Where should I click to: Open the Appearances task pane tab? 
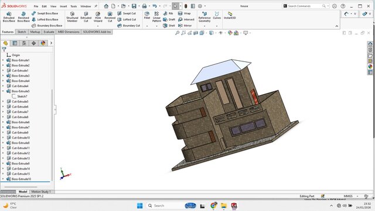coord(370,67)
